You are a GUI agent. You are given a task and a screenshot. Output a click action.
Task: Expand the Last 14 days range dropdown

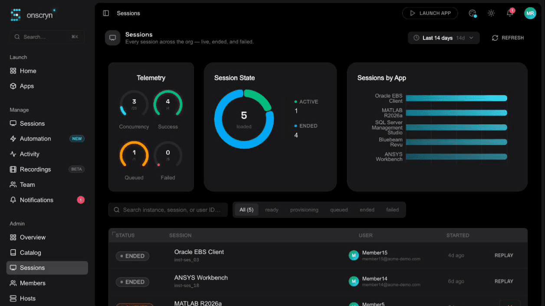[443, 38]
